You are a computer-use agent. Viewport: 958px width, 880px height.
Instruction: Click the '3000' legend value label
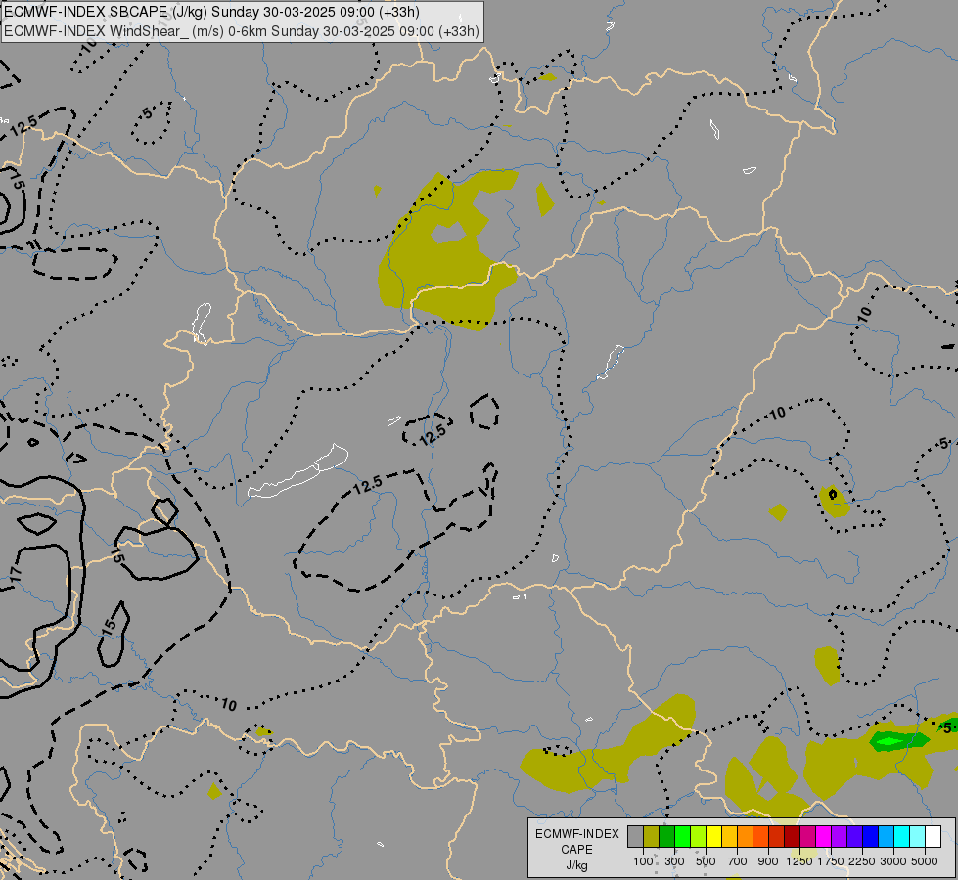point(893,861)
